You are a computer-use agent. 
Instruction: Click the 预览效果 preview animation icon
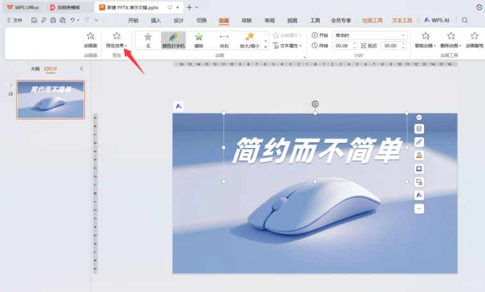[x=116, y=37]
